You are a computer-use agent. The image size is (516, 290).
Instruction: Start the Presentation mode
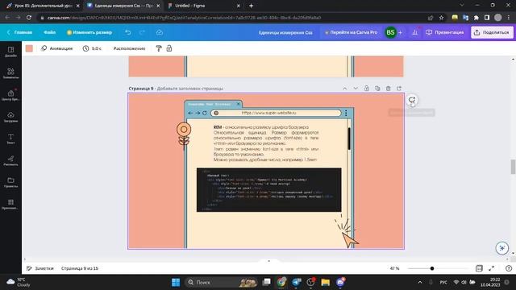pyautogui.click(x=444, y=32)
